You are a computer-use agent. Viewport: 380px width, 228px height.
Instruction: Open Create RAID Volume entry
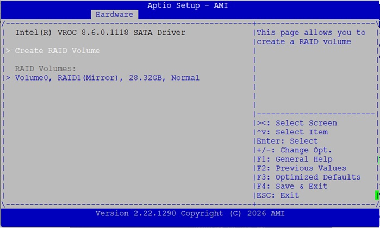[x=58, y=51]
